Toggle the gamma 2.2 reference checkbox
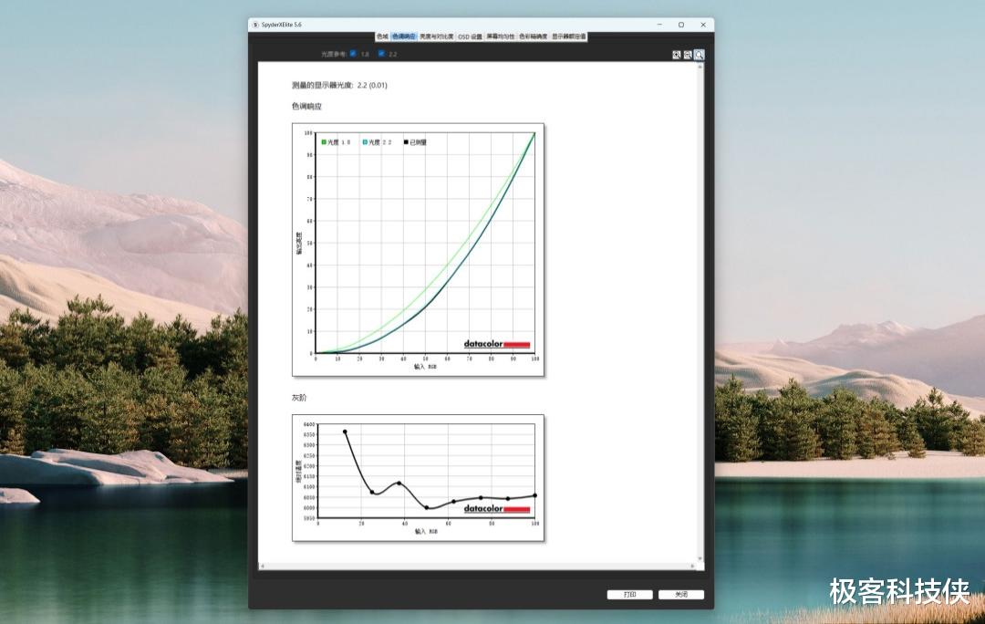The image size is (985, 624). point(381,54)
